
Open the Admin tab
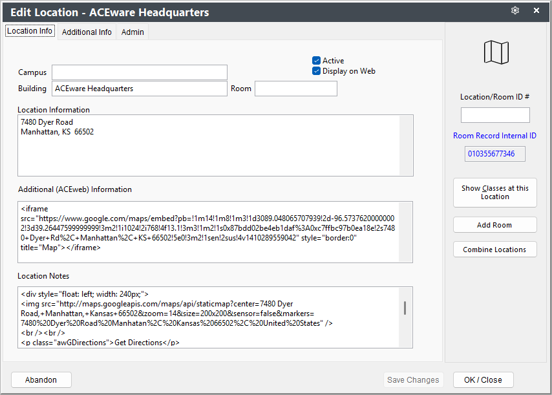[x=133, y=32]
